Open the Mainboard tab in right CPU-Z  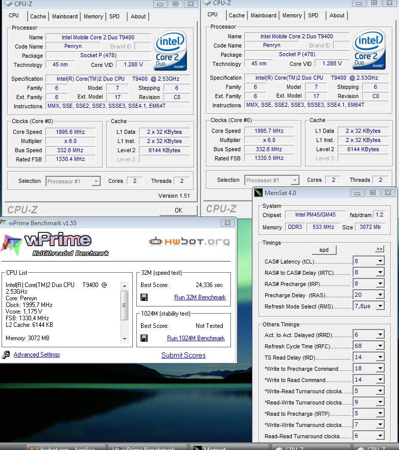[264, 15]
